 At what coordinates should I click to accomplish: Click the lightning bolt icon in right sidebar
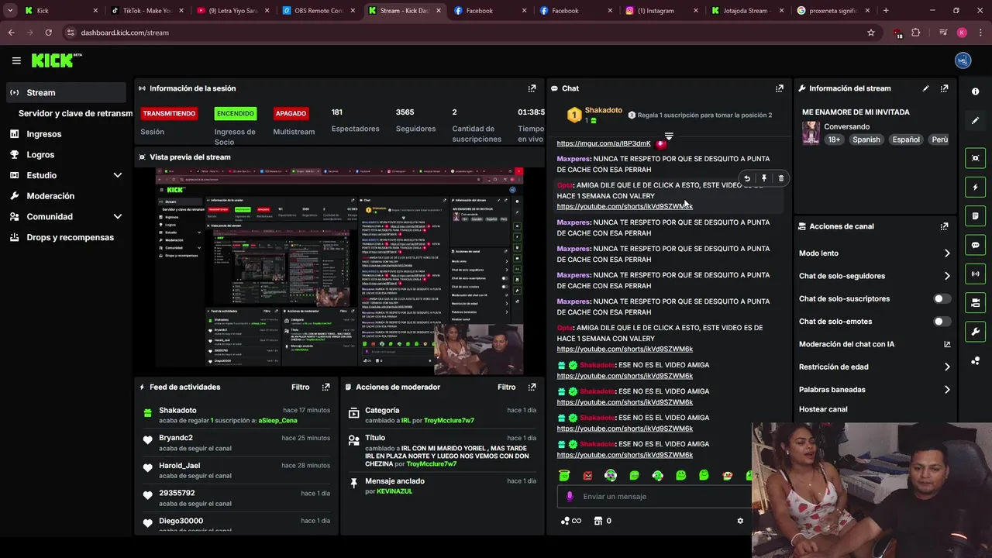point(975,187)
